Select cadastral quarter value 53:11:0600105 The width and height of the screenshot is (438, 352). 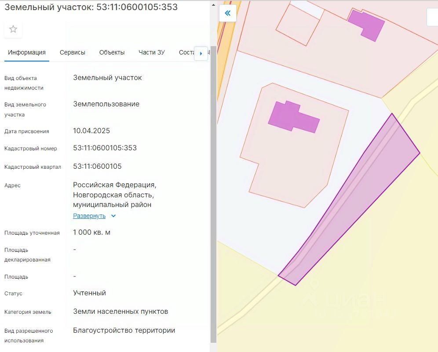pos(97,167)
